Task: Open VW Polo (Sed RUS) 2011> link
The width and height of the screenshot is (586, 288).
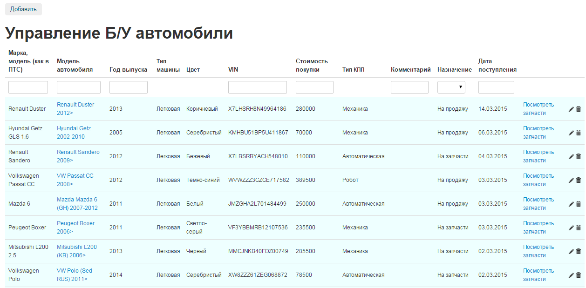Action: tap(75, 275)
